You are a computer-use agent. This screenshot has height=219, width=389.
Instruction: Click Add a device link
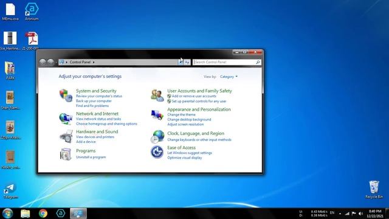(86, 142)
